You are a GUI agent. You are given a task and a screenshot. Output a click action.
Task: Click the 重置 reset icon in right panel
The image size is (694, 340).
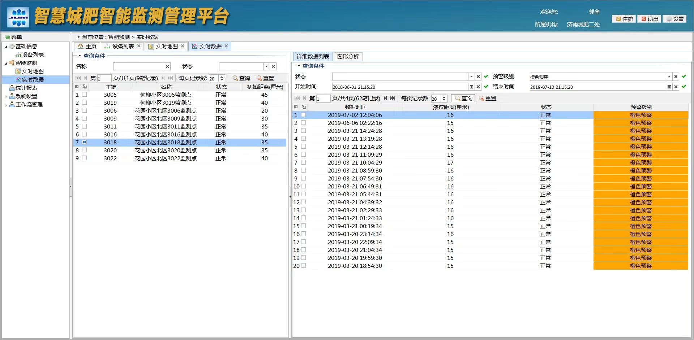click(x=481, y=98)
